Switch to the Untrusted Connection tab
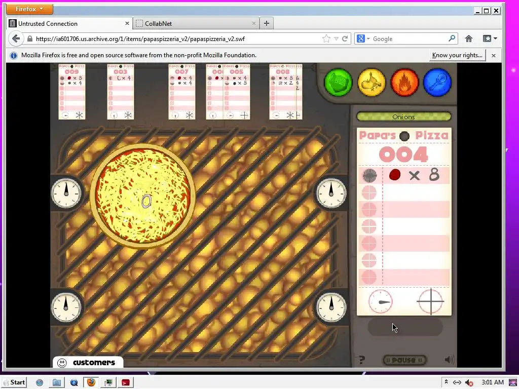The image size is (519, 389). pyautogui.click(x=69, y=23)
